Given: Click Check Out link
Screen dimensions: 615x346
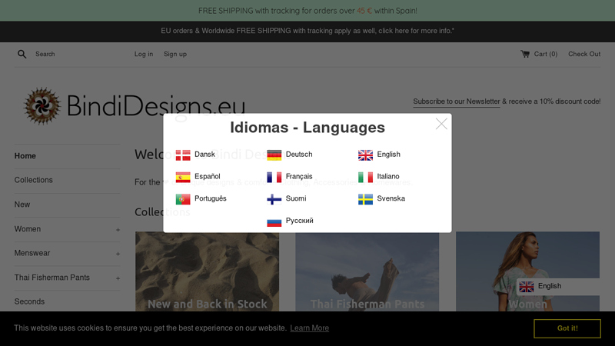Looking at the screenshot, I should pyautogui.click(x=584, y=54).
